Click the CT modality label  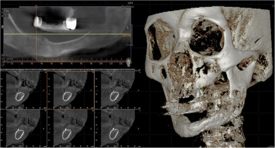point(3,65)
